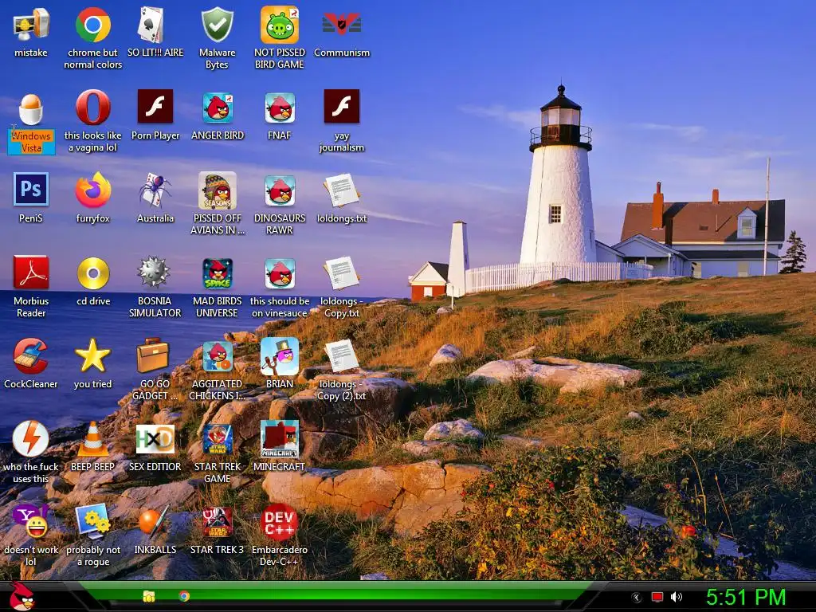This screenshot has width=816, height=612.
Task: Launch the HxD 'SEX EDITIOR' icon
Action: tap(155, 439)
